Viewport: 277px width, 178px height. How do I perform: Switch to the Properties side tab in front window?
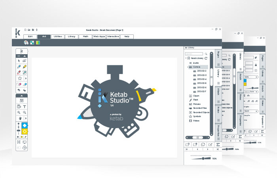(218, 132)
